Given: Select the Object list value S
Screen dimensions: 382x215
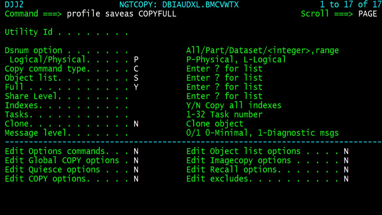Looking at the screenshot, I should pyautogui.click(x=136, y=78).
